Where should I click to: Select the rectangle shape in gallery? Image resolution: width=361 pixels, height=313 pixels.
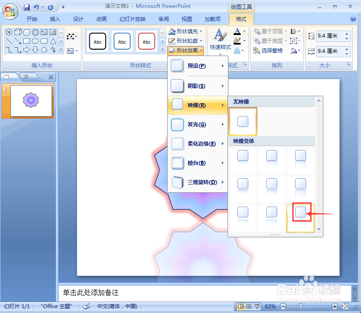(27, 41)
